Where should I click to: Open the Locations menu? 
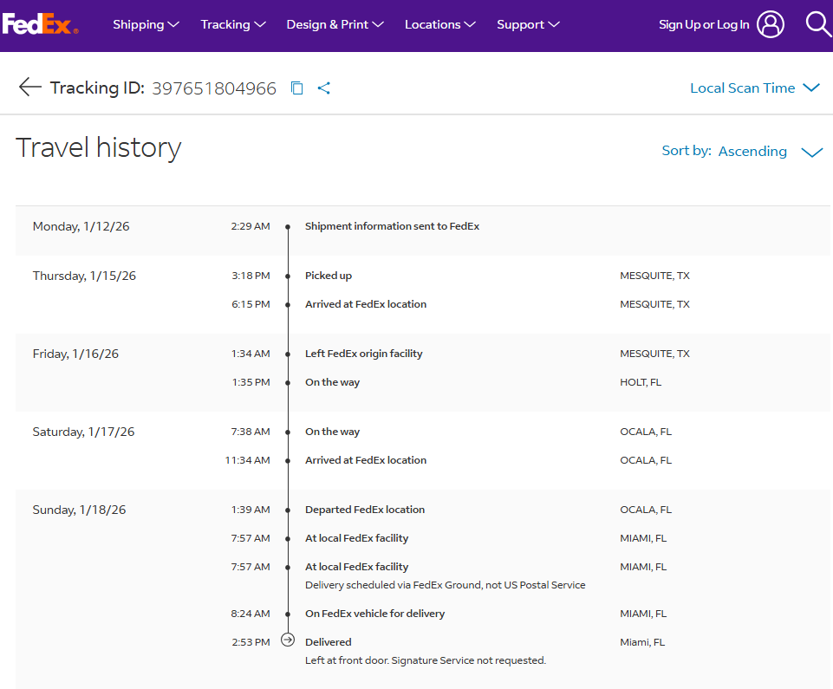tap(439, 24)
